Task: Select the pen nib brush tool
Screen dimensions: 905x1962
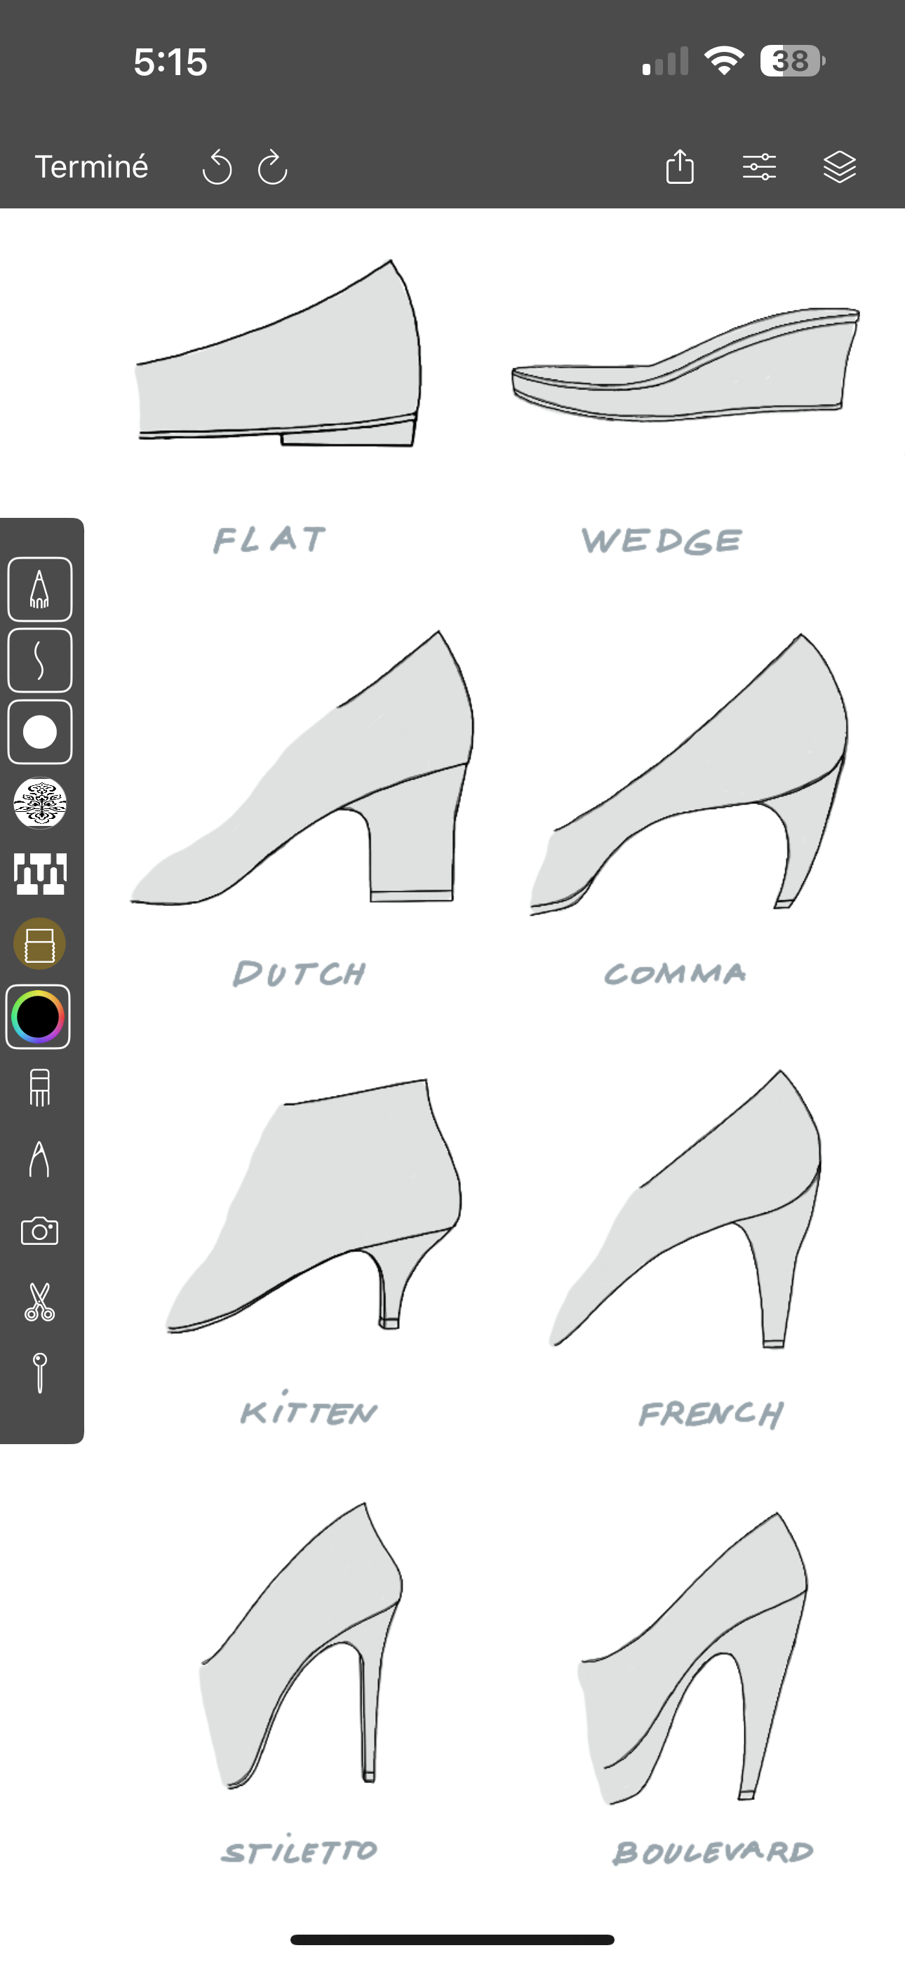Action: click(x=39, y=589)
